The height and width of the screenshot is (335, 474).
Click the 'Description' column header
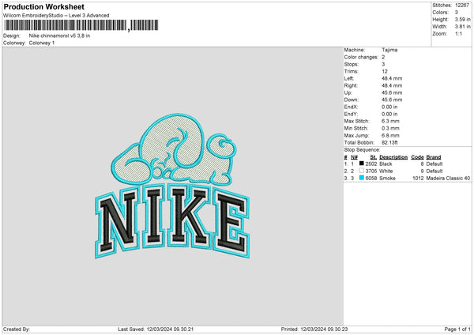(393, 157)
